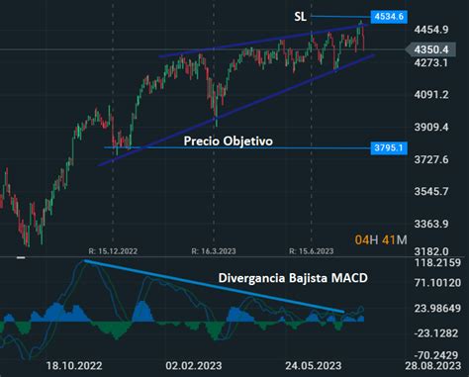
Task: Click the 04H 41M candle countdown timer
Action: [x=381, y=239]
